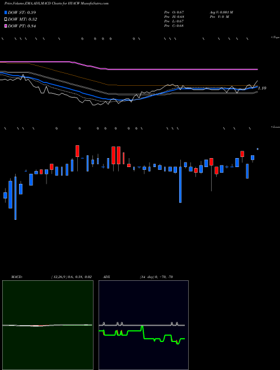Click the white DOW MT legend swatch

tap(6, 20)
